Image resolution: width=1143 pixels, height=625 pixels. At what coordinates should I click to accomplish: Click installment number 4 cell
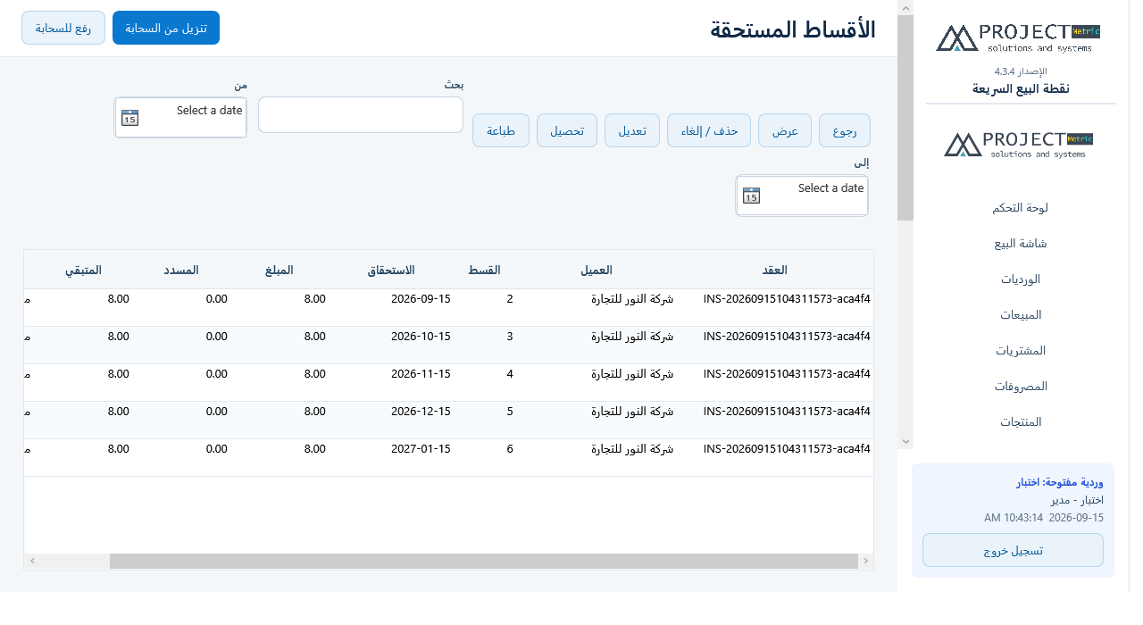tap(510, 374)
